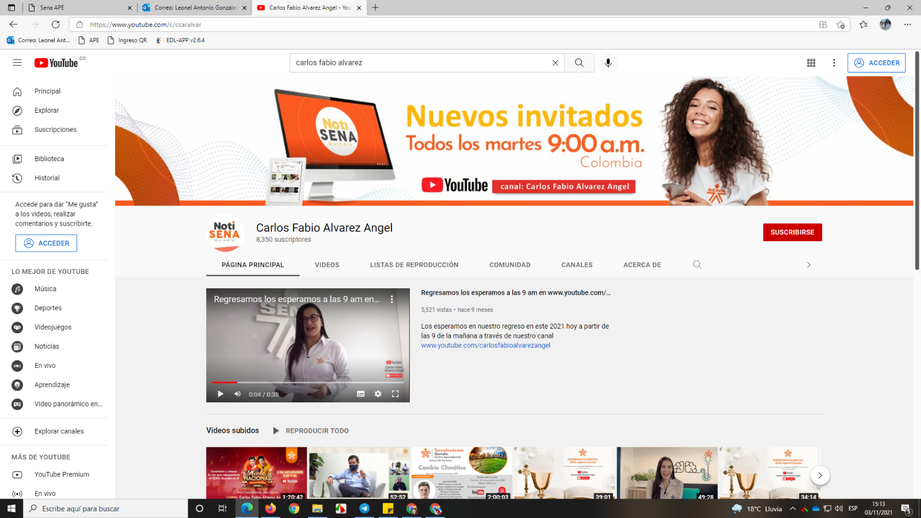Switch to LISTAS DE REPRODUCCIÓN tab
The width and height of the screenshot is (921, 518).
414,265
